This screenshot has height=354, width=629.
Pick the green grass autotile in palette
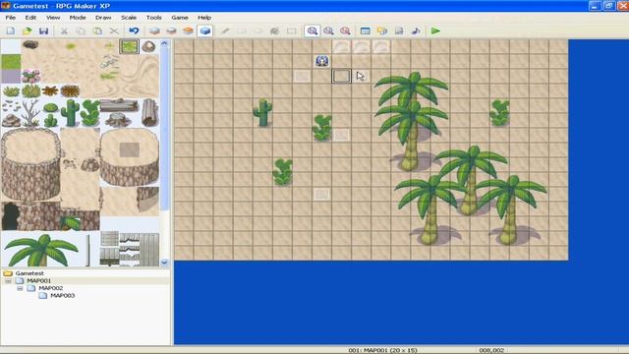11,61
